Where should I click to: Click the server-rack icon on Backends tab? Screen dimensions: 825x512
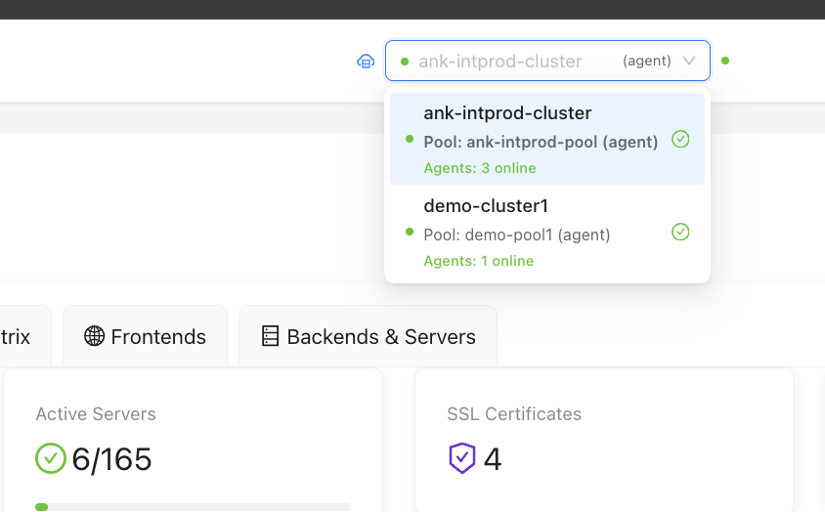pos(270,336)
